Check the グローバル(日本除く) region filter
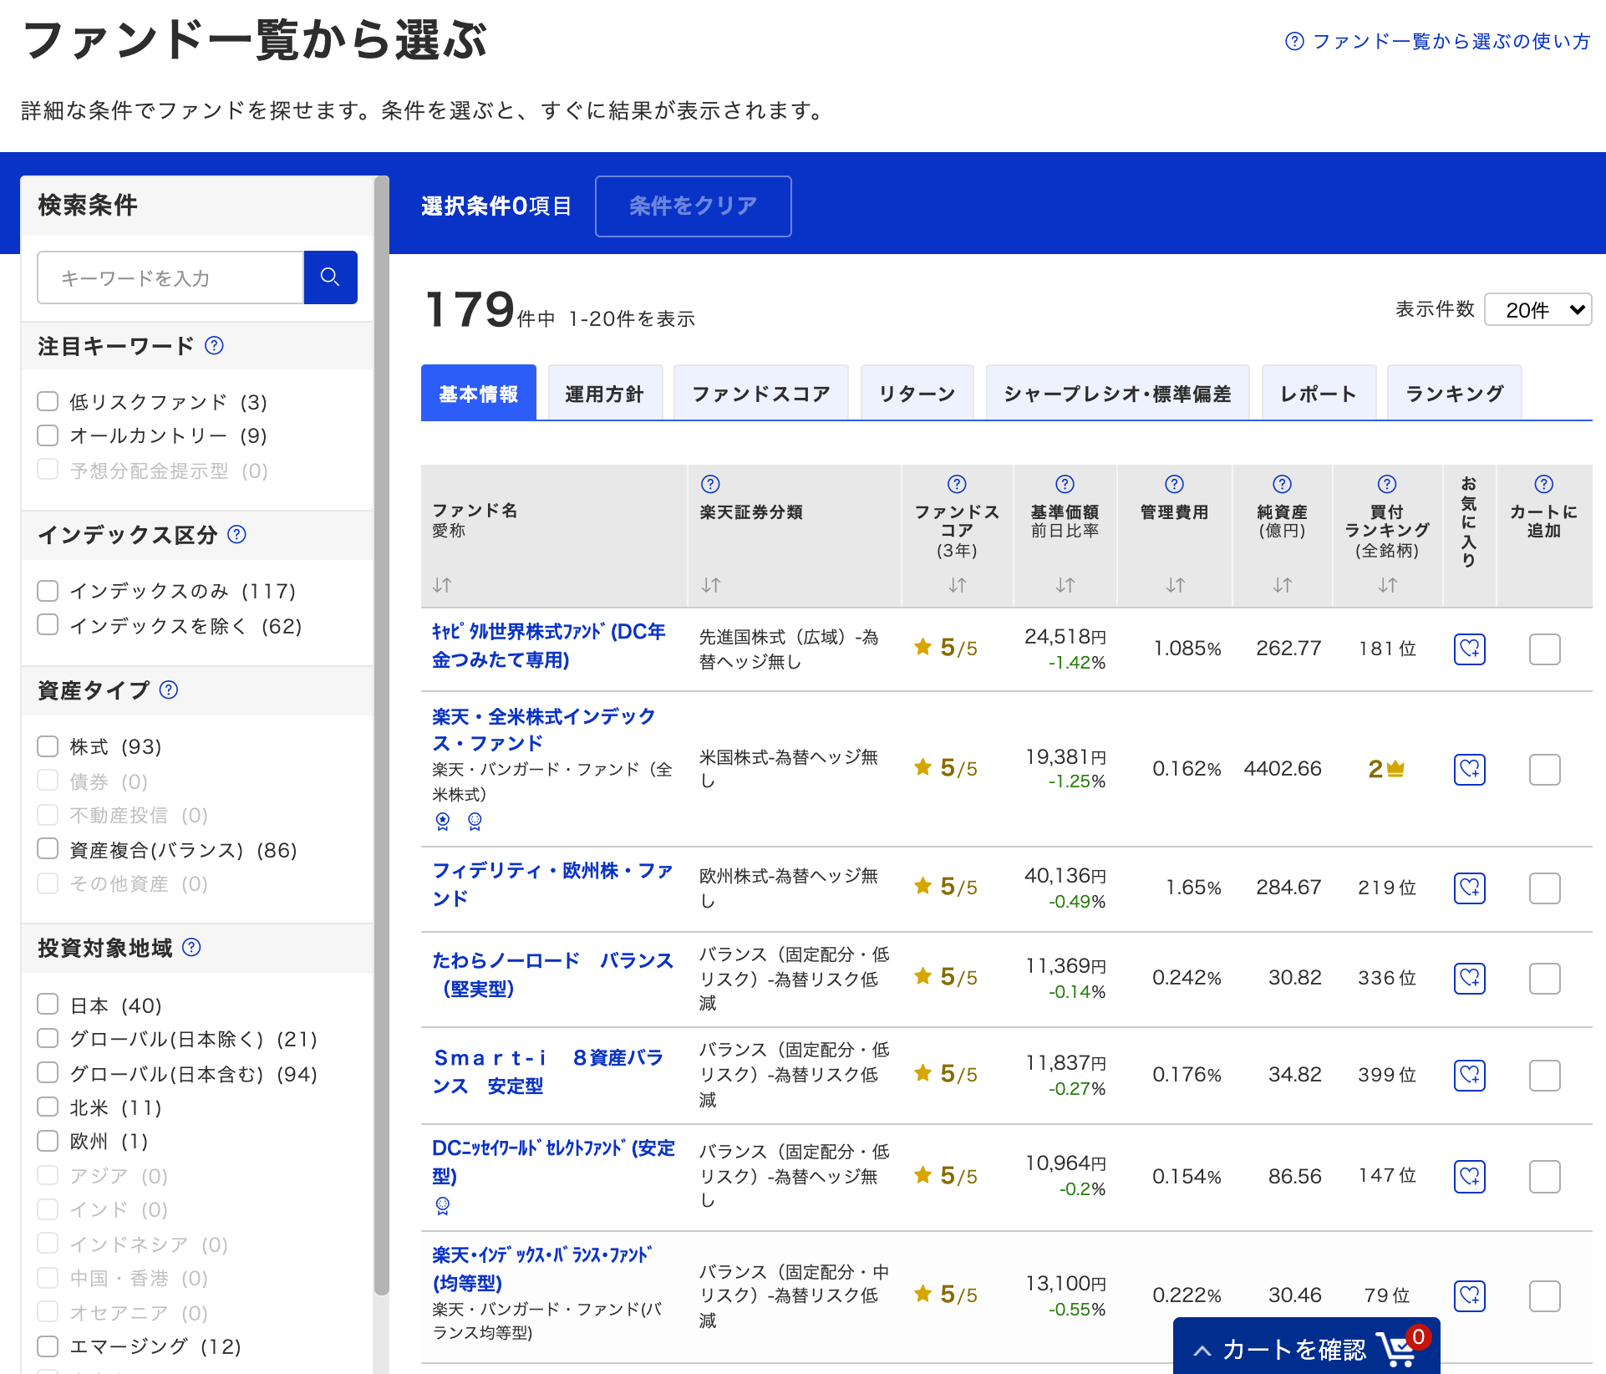The height and width of the screenshot is (1374, 1606). [48, 1038]
